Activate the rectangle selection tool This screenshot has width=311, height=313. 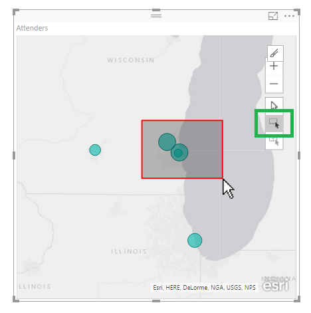click(x=274, y=123)
